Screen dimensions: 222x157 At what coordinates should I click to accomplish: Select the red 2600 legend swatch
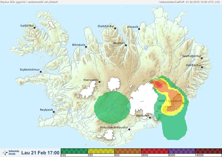coord(155,151)
